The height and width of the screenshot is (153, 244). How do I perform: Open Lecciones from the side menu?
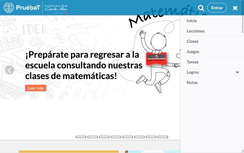(196, 31)
